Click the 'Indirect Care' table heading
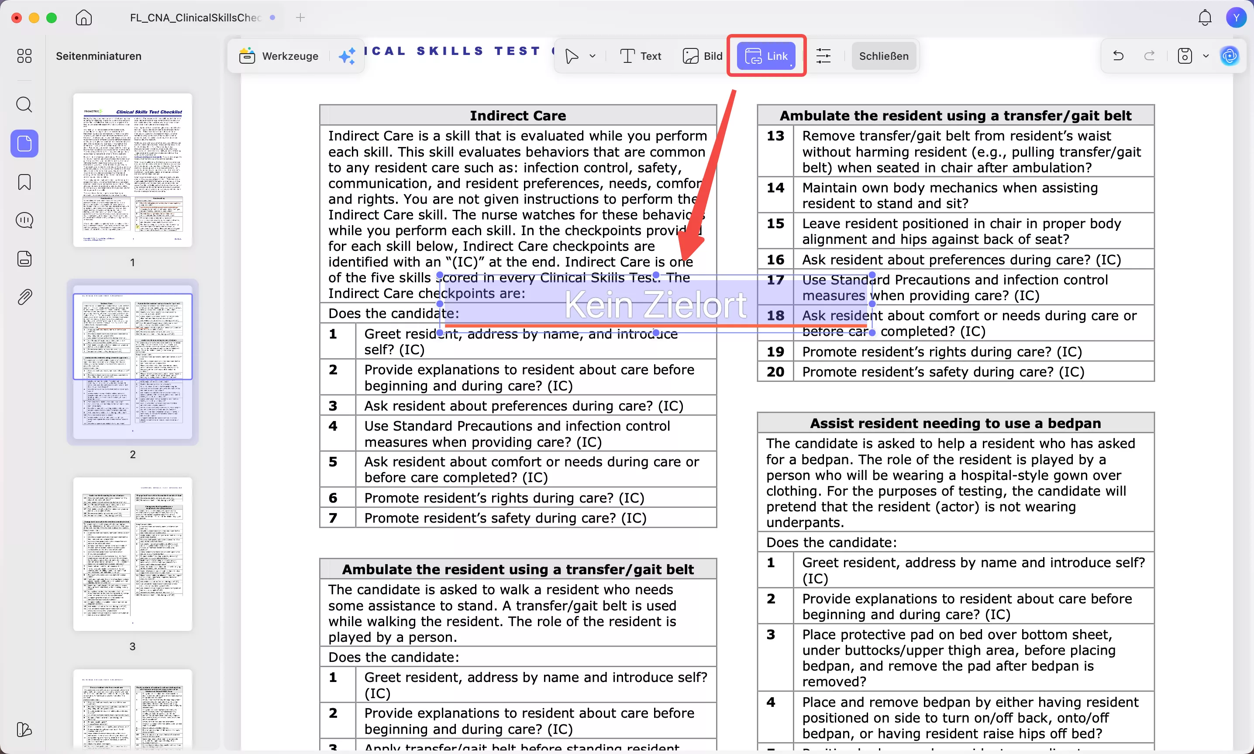Screen dimensions: 1254x754 (517, 115)
